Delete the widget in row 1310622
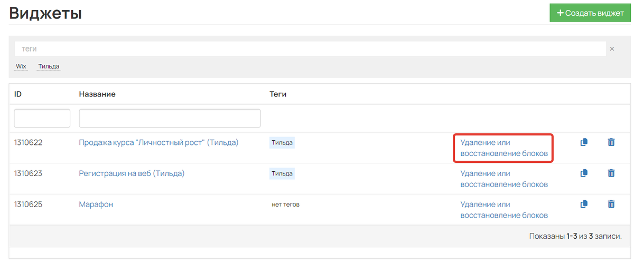Viewport: 634px width, 264px height. pyautogui.click(x=611, y=142)
